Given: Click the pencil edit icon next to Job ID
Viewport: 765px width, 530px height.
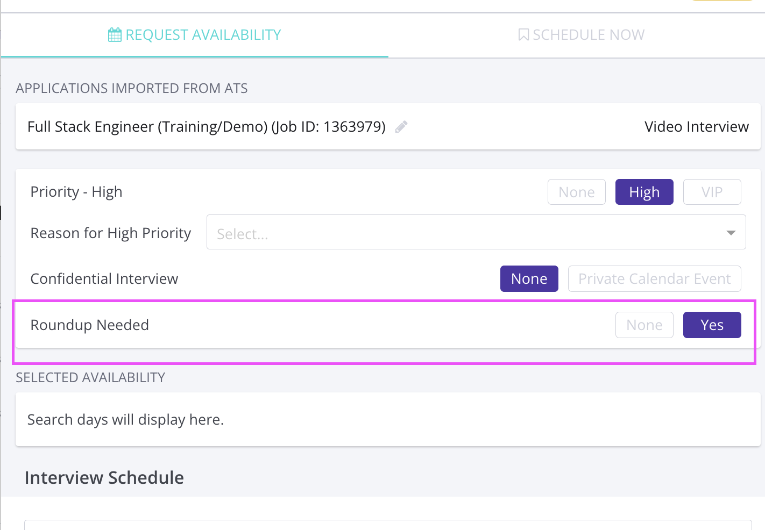Looking at the screenshot, I should [x=401, y=127].
